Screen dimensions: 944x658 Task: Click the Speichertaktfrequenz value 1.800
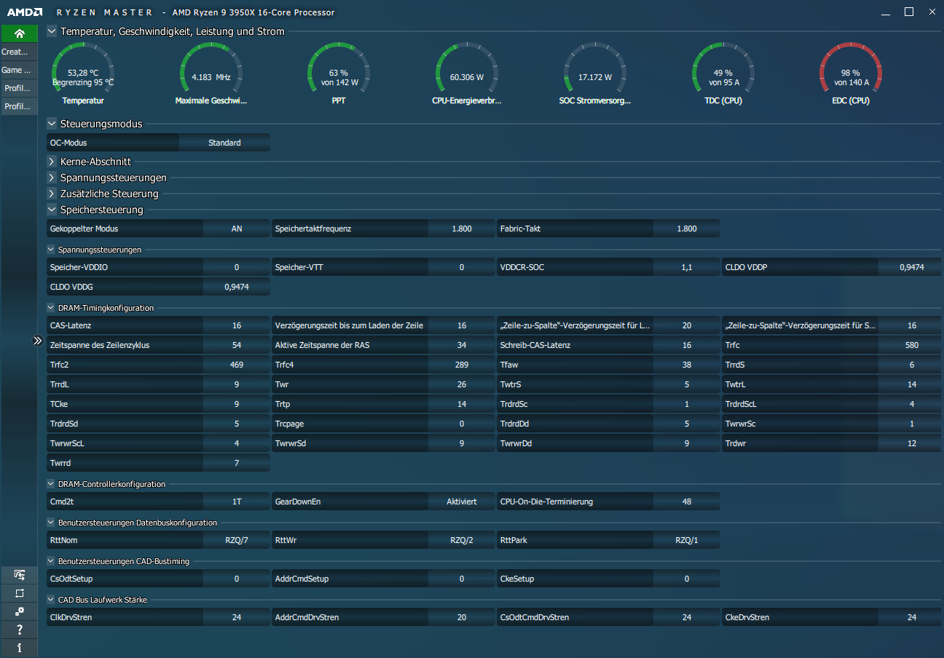point(462,229)
